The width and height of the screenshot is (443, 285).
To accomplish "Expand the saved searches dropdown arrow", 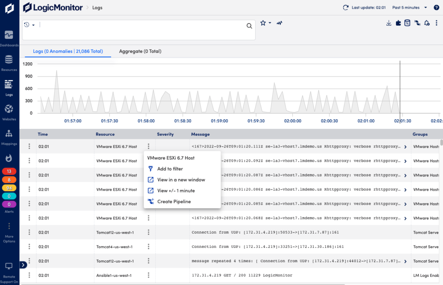I will [270, 23].
